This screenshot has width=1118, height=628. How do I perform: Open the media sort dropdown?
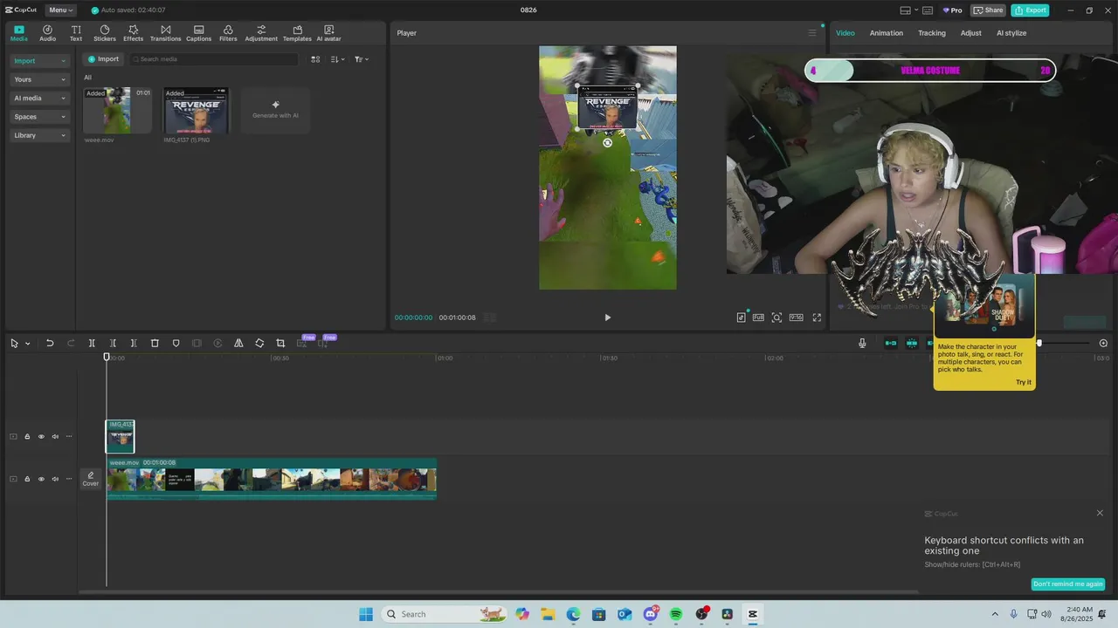coord(338,59)
